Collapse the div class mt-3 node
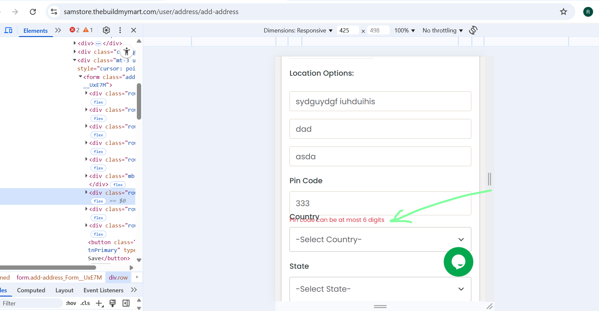This screenshot has height=311, width=599. (75, 60)
